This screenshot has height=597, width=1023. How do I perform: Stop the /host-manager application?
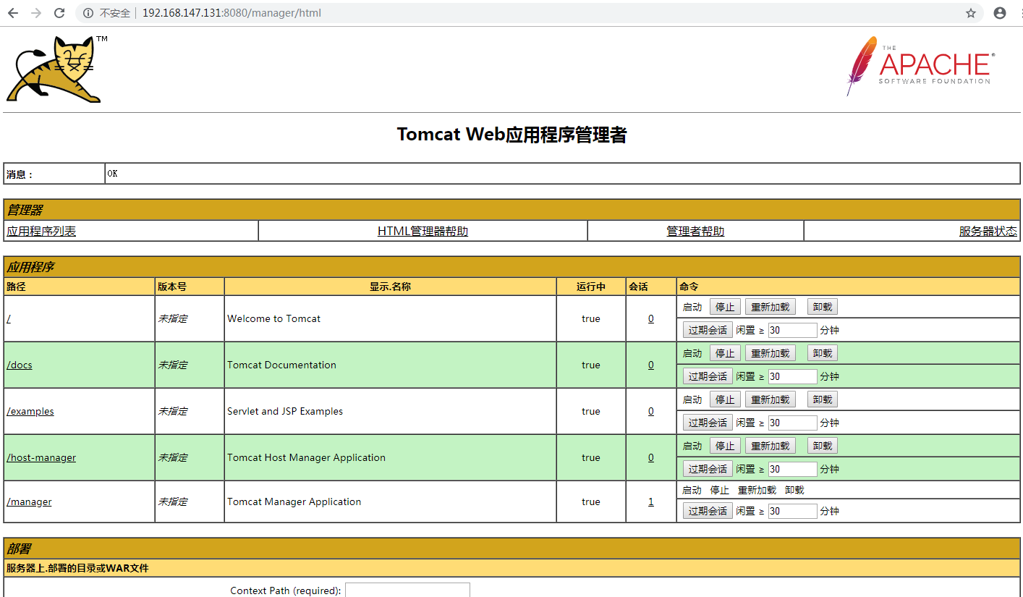(x=725, y=446)
